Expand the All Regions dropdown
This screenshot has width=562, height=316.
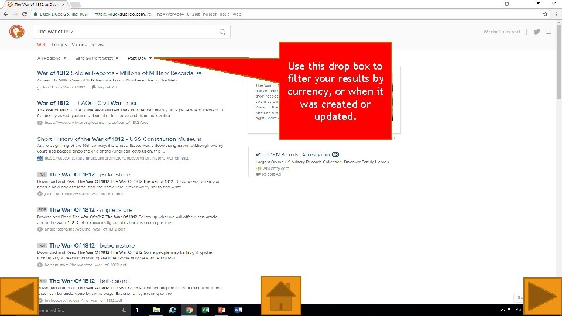pyautogui.click(x=52, y=58)
